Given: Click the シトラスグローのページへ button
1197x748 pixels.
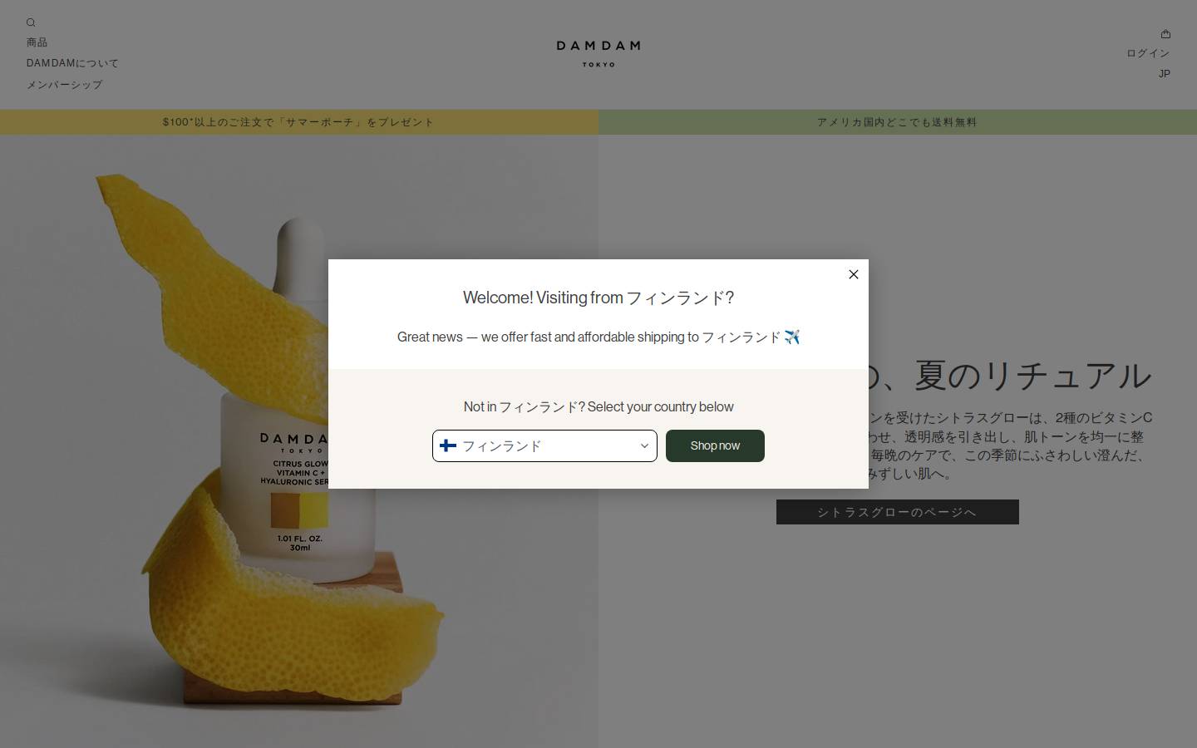Looking at the screenshot, I should [898, 512].
